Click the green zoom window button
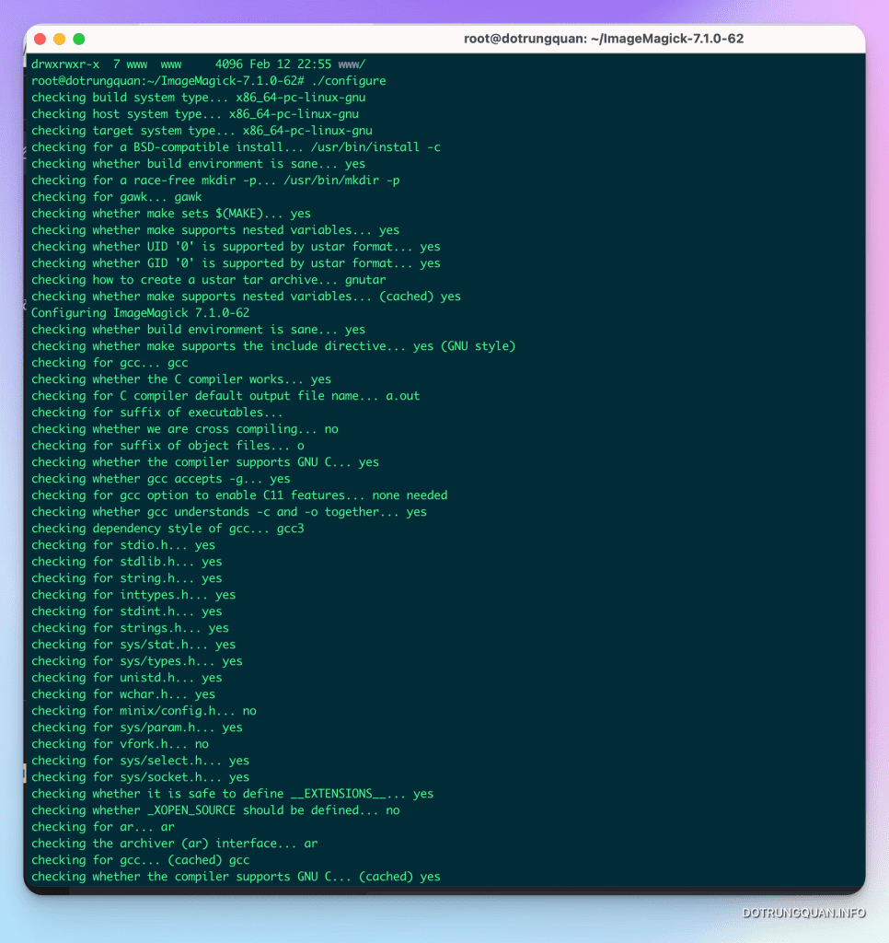 pos(79,39)
